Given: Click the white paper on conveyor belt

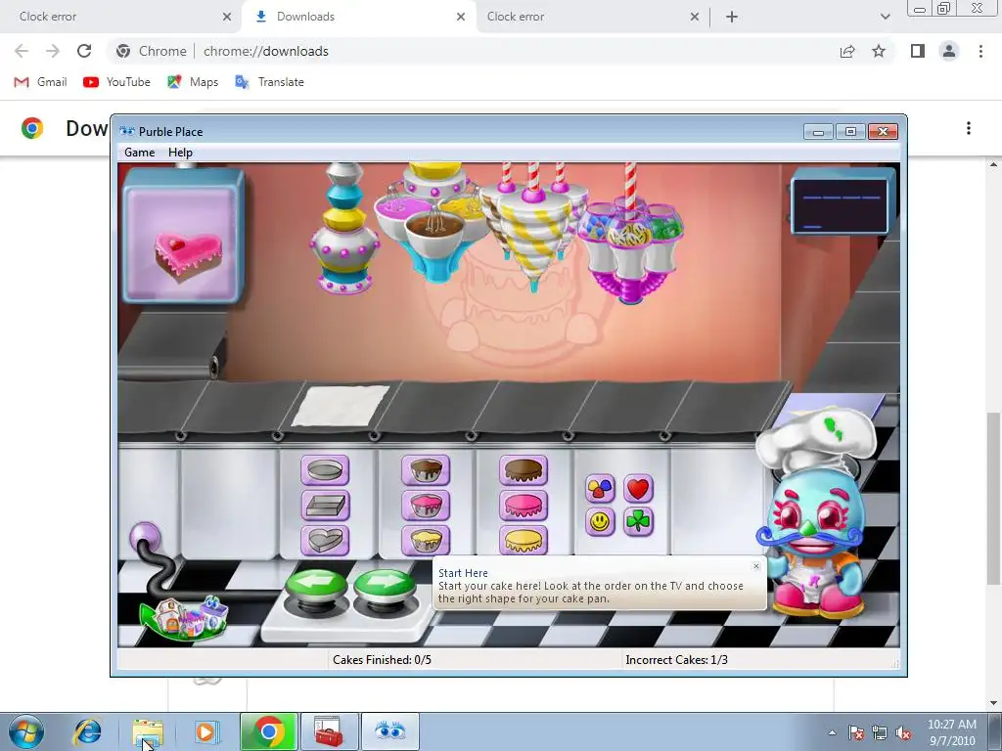Looking at the screenshot, I should pyautogui.click(x=340, y=406).
